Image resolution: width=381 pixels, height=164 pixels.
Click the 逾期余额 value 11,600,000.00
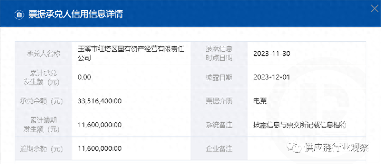coord(100,148)
